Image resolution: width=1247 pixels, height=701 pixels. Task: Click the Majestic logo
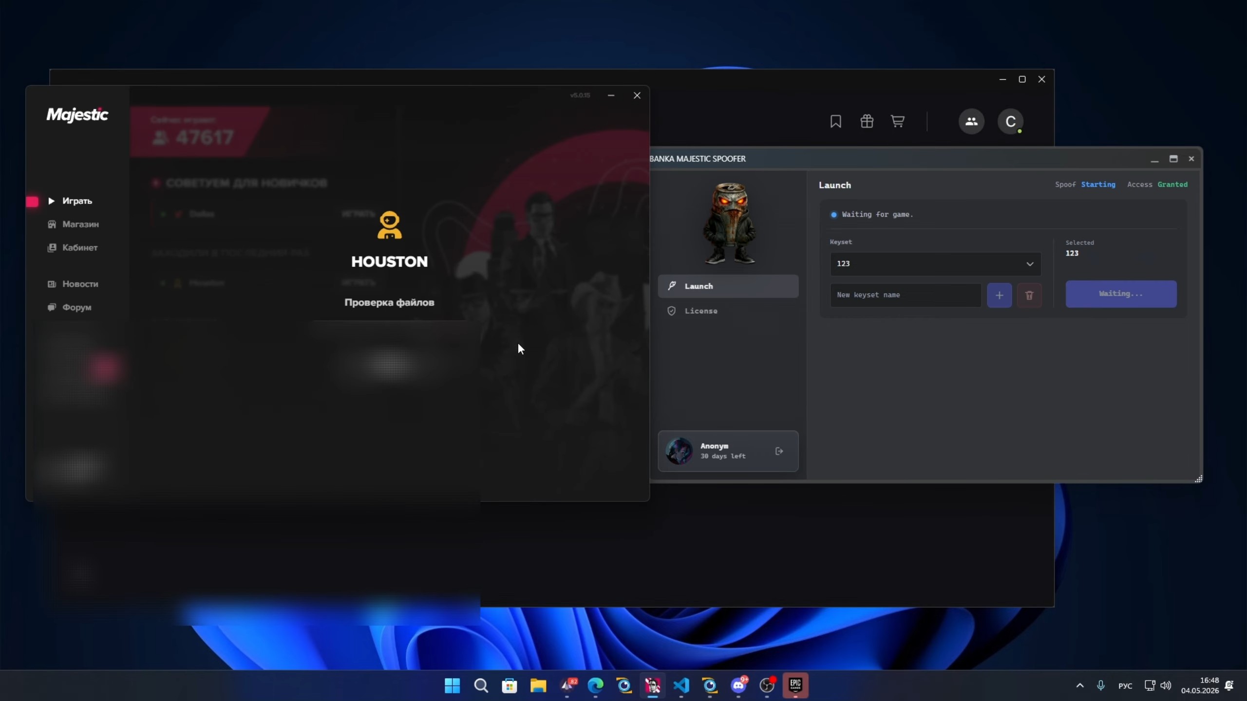point(77,115)
